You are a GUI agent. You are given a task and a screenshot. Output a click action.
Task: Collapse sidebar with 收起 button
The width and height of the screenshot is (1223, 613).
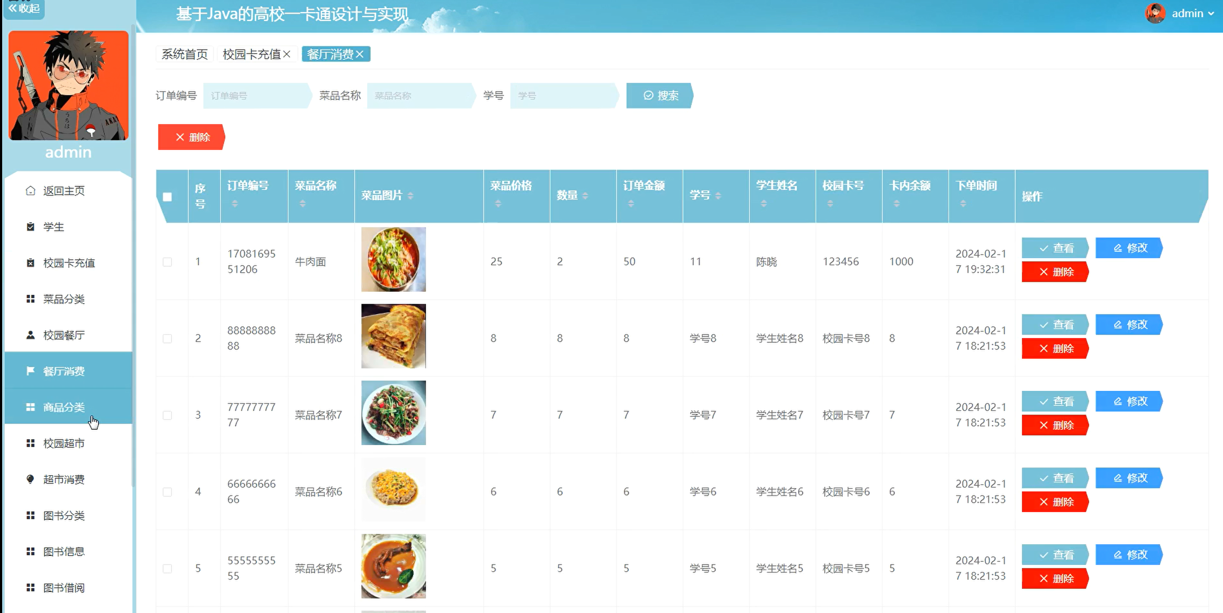click(24, 9)
